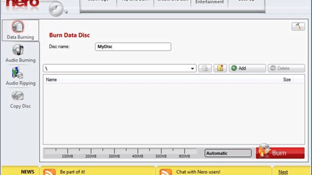This screenshot has height=175, width=312.
Task: Go to the Next news item
Action: (283, 172)
